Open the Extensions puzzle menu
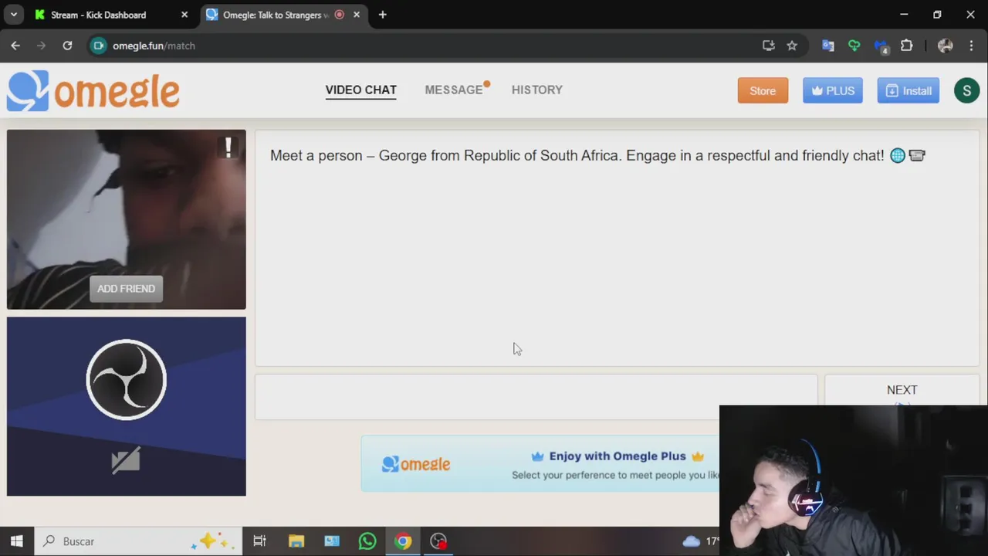 907,46
